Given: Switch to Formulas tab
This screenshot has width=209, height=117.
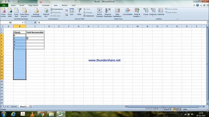Looking at the screenshot, I should [x=46, y=5].
